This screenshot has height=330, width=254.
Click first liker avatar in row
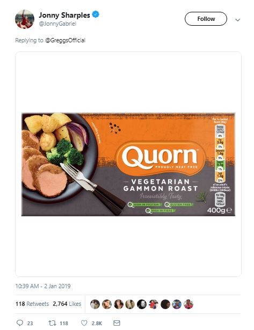[x=95, y=304]
